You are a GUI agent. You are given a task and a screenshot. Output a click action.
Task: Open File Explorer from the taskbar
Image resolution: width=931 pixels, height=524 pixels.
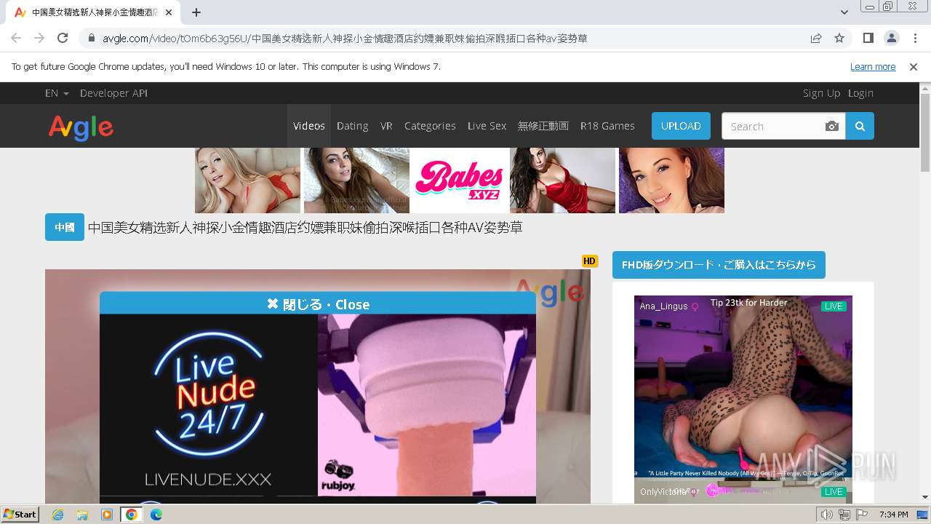click(82, 515)
